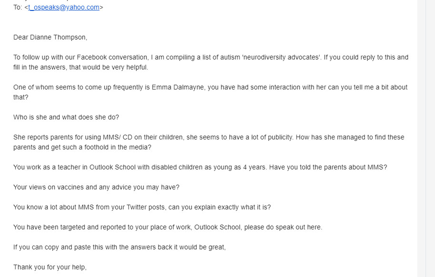Click the vertical scrollbar track at right
The image size is (435, 277).
point(426,143)
